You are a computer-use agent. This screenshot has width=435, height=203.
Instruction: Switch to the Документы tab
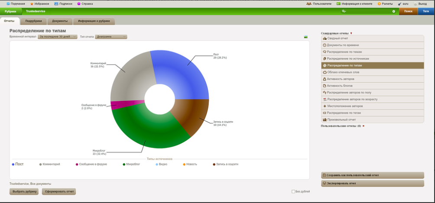point(60,21)
